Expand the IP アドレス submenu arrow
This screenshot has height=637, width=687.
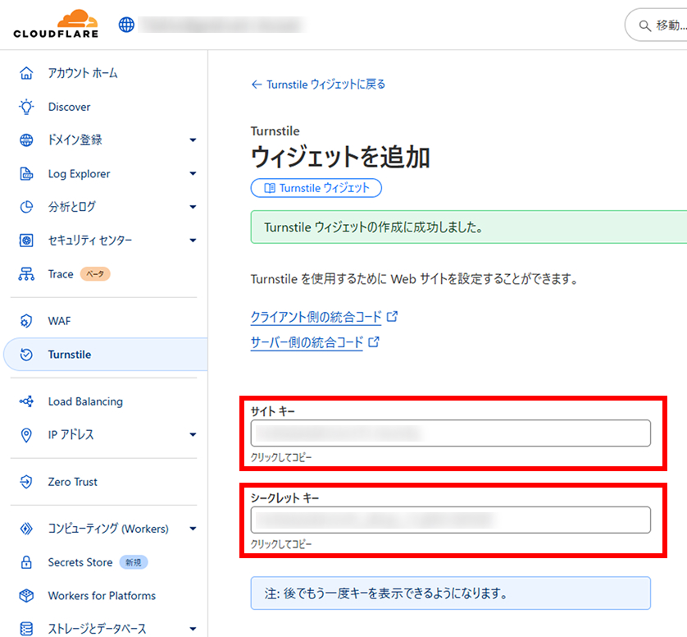193,435
